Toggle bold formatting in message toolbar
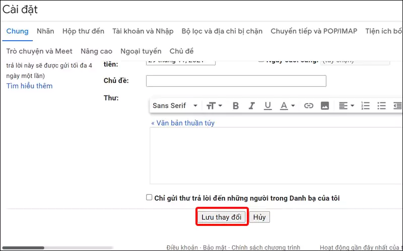The image size is (403, 251). [235, 105]
